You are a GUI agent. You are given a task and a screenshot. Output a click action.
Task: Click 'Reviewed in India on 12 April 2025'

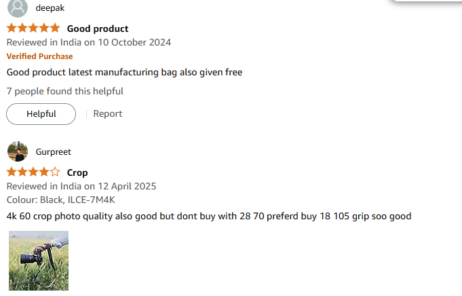(81, 186)
